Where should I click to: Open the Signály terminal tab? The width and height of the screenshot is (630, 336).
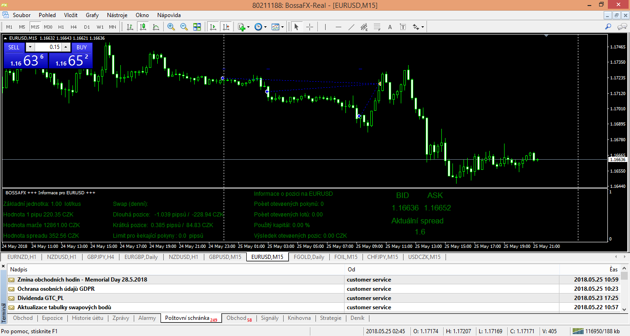click(270, 318)
